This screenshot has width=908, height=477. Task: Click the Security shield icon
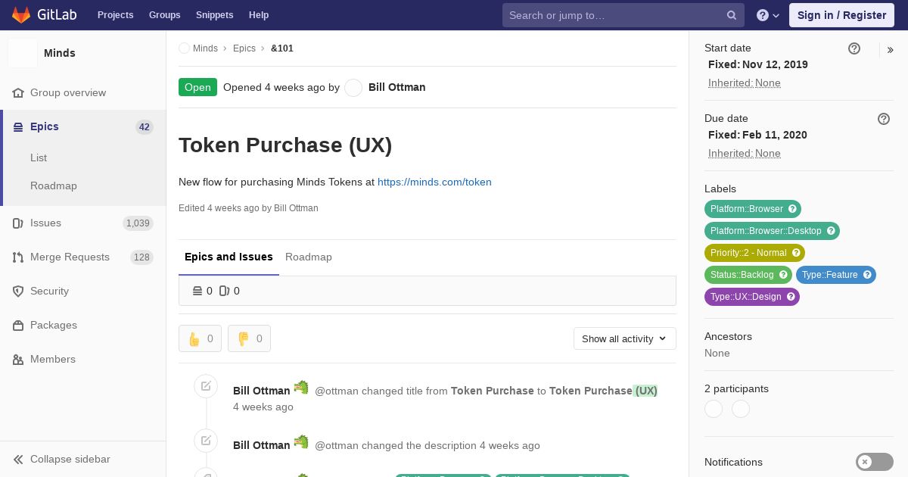18,291
